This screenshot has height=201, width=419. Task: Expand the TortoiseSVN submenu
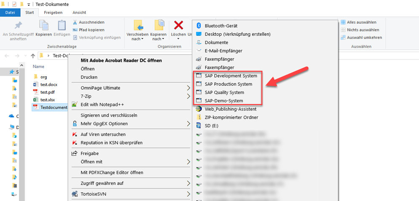coord(130,194)
